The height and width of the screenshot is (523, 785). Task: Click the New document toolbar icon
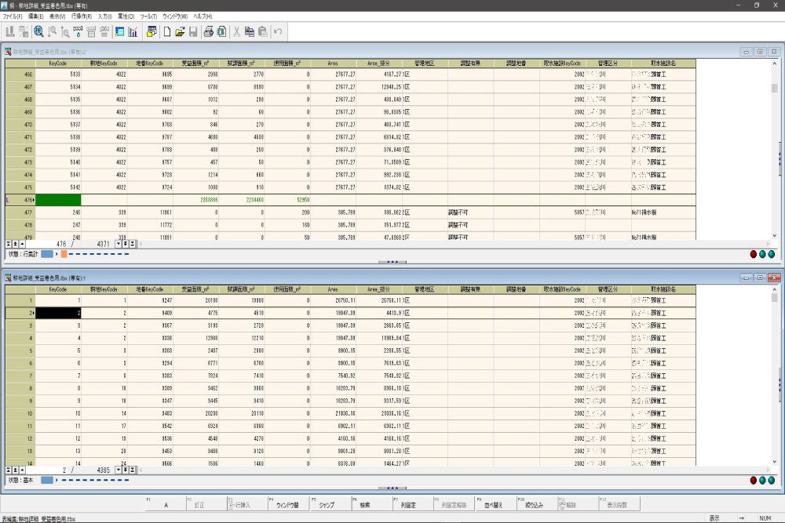point(167,31)
